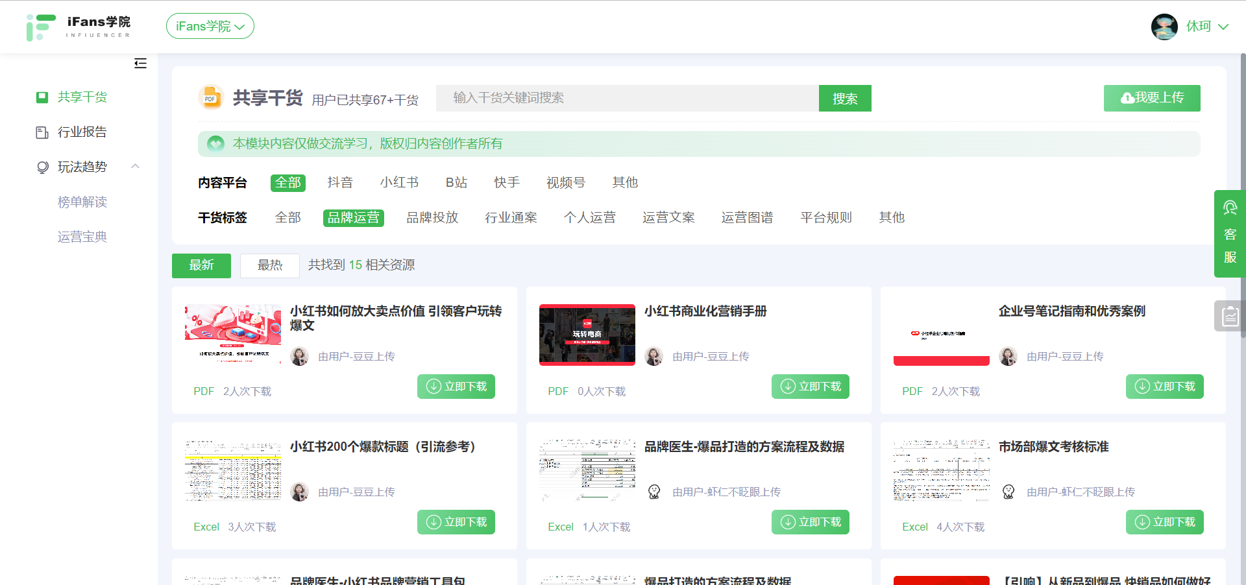Download 品牌医生-爆品打造的方案流程及数据 with 立即下载
The height and width of the screenshot is (585, 1246).
point(811,522)
